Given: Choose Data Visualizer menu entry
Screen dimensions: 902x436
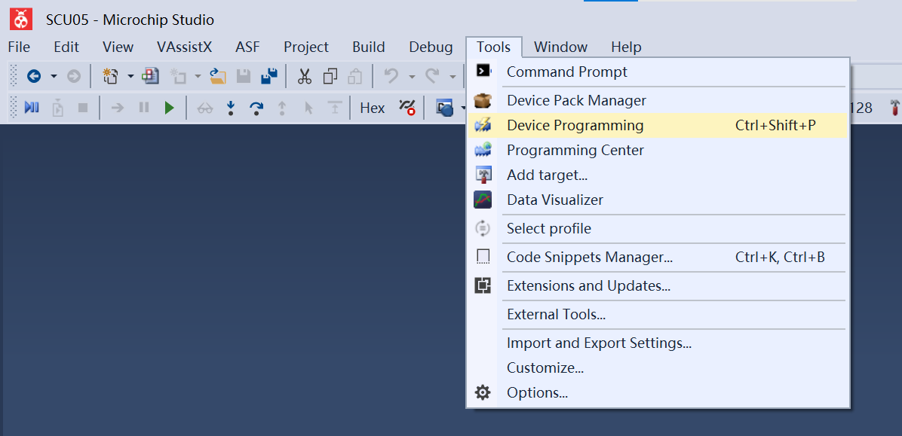Looking at the screenshot, I should tap(554, 200).
